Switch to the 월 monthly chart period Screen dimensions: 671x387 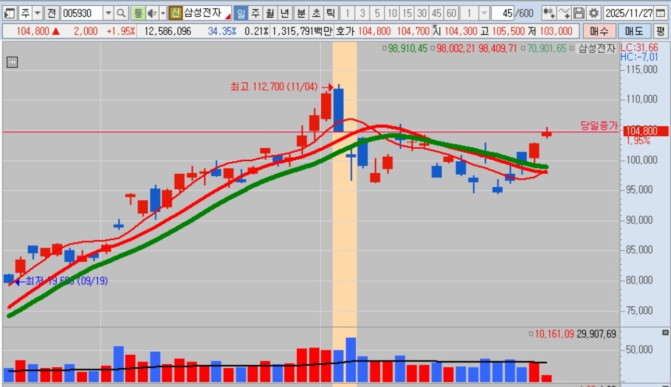(x=270, y=13)
